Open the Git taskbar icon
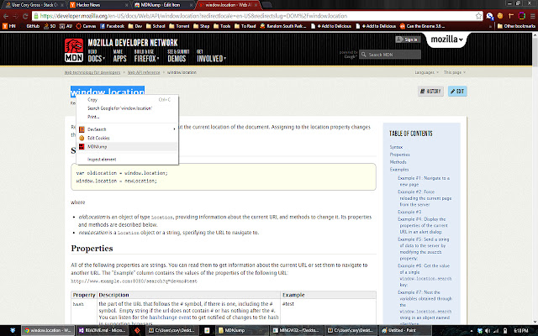538x336 pixels. coord(137,330)
